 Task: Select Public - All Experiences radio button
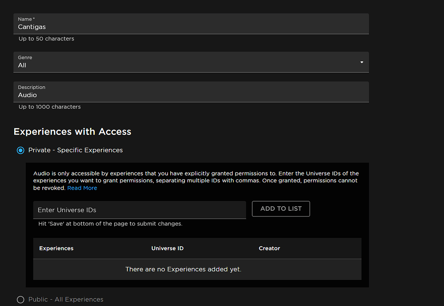point(21,300)
